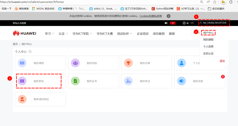Click the 用户中心 breadcrumb text

[27, 44]
